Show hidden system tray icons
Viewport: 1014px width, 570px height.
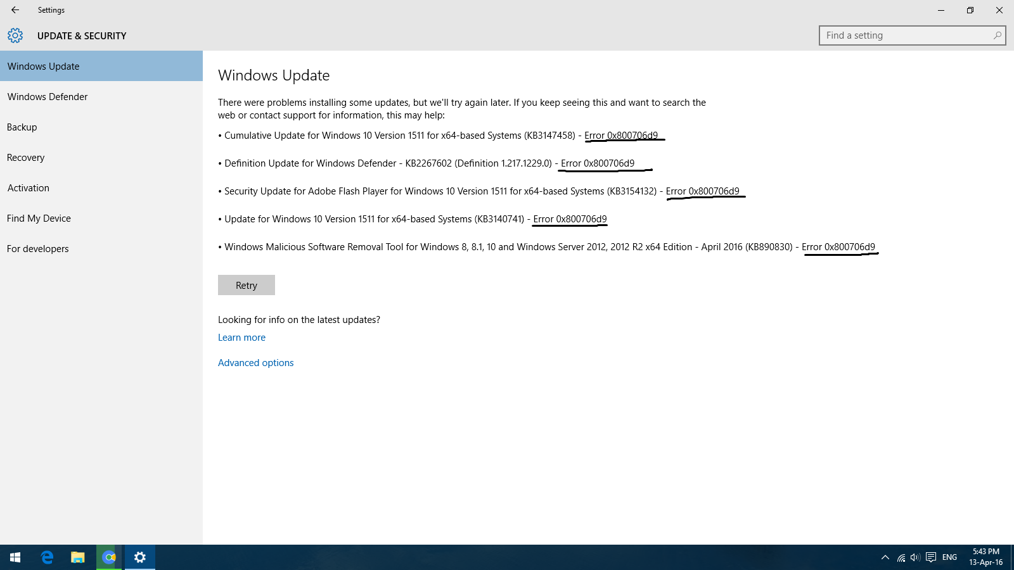tap(885, 557)
